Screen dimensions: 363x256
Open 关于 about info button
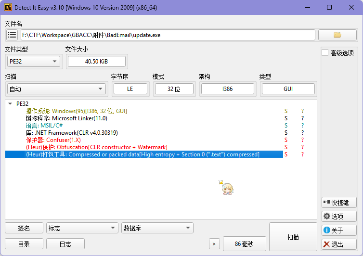coord(339,230)
